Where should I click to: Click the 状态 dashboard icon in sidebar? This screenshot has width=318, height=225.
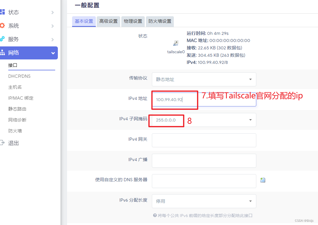point(2,12)
